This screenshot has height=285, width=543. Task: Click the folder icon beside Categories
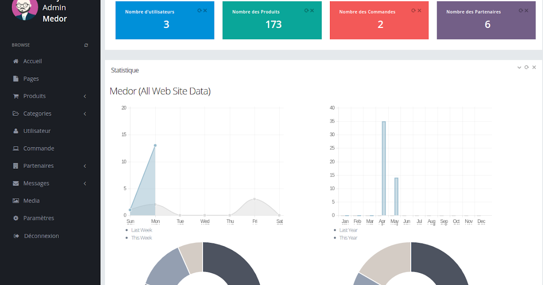pos(16,114)
